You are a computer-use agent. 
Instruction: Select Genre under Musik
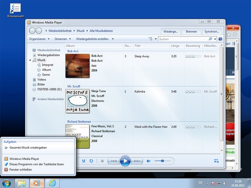(x=44, y=75)
